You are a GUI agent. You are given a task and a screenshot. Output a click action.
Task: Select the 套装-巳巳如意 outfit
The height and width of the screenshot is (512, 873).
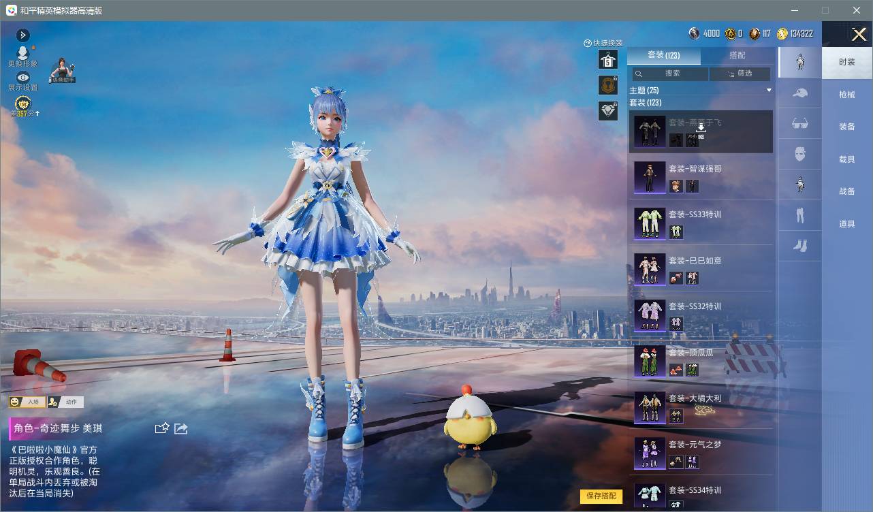click(x=701, y=269)
